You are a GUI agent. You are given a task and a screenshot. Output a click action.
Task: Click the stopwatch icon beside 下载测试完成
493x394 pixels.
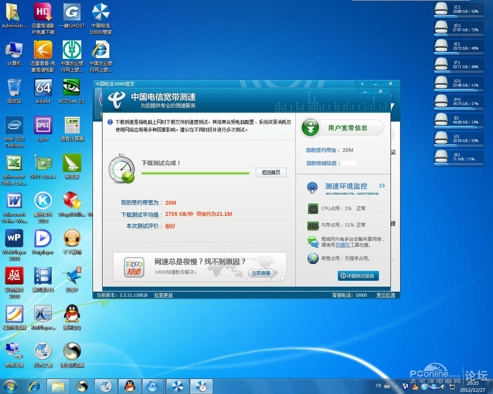pyautogui.click(x=122, y=168)
